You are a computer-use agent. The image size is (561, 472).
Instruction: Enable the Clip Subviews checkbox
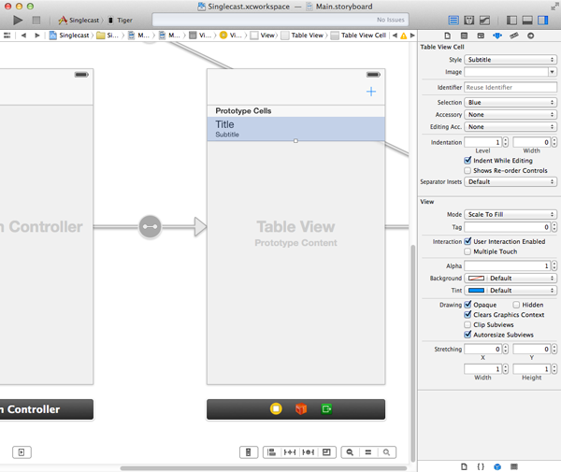tap(467, 324)
